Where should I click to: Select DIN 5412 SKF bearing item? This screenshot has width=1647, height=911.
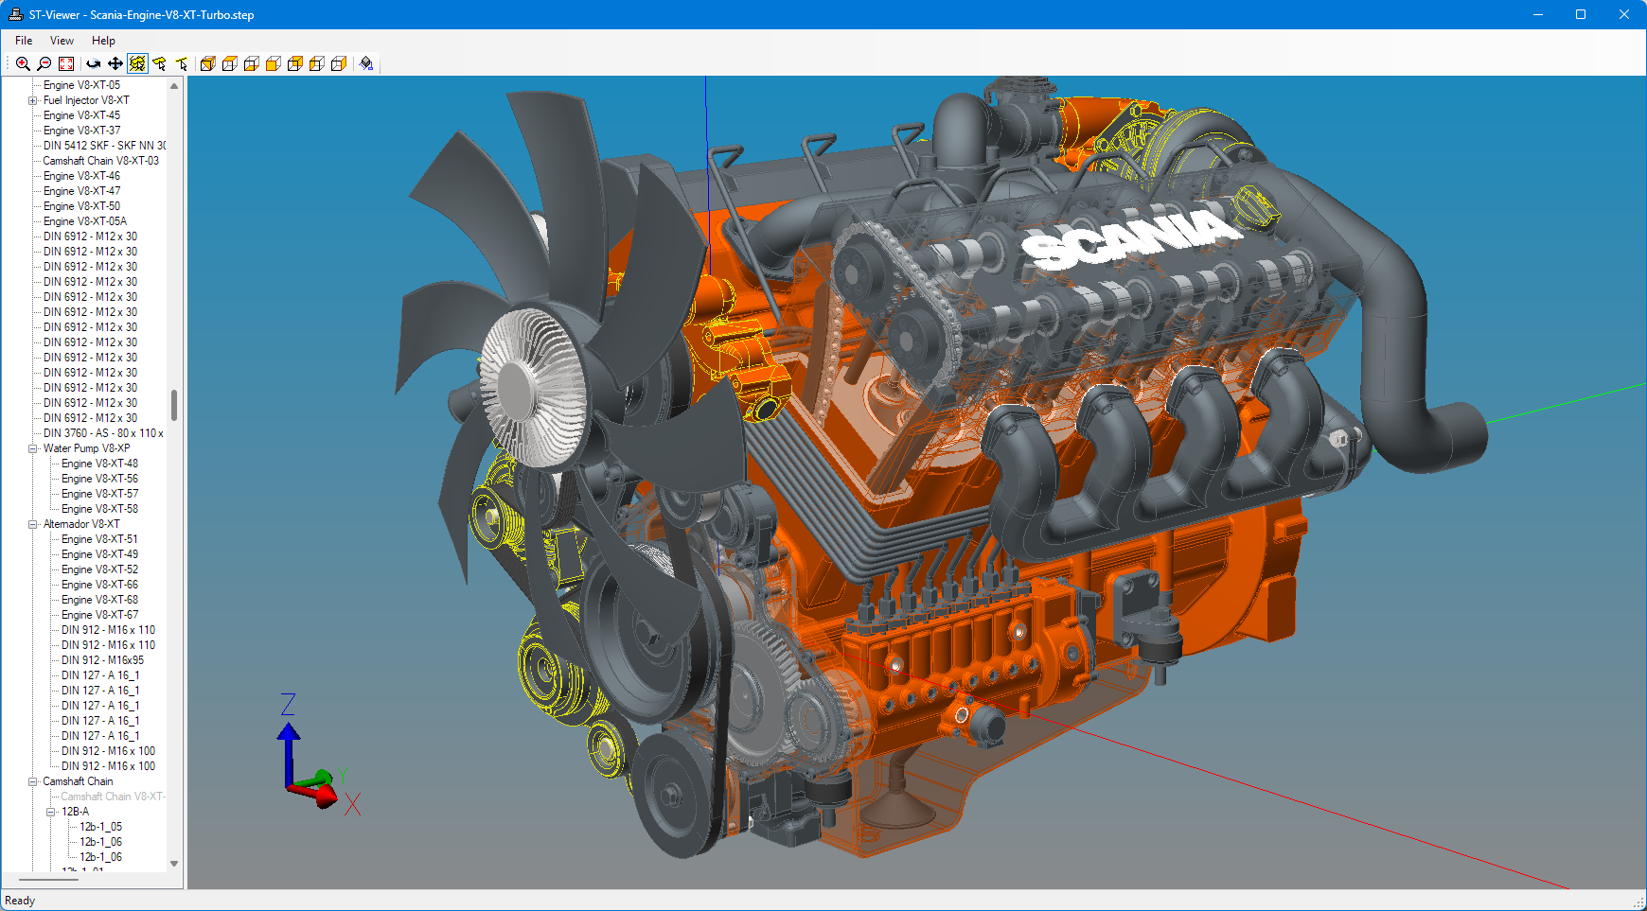(104, 146)
